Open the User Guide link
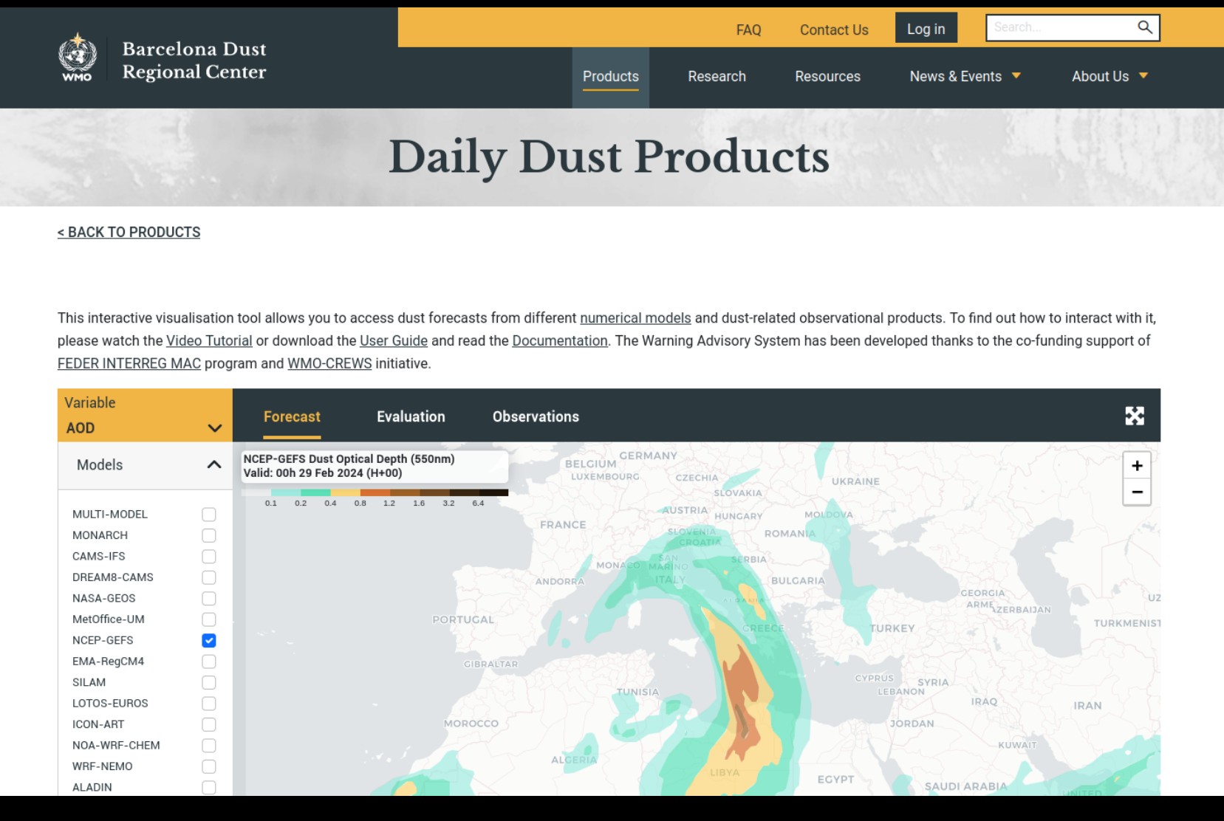 [x=394, y=341]
